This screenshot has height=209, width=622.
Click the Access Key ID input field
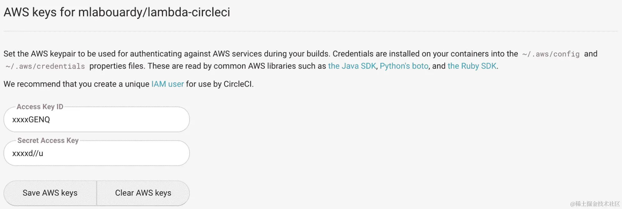(x=97, y=120)
